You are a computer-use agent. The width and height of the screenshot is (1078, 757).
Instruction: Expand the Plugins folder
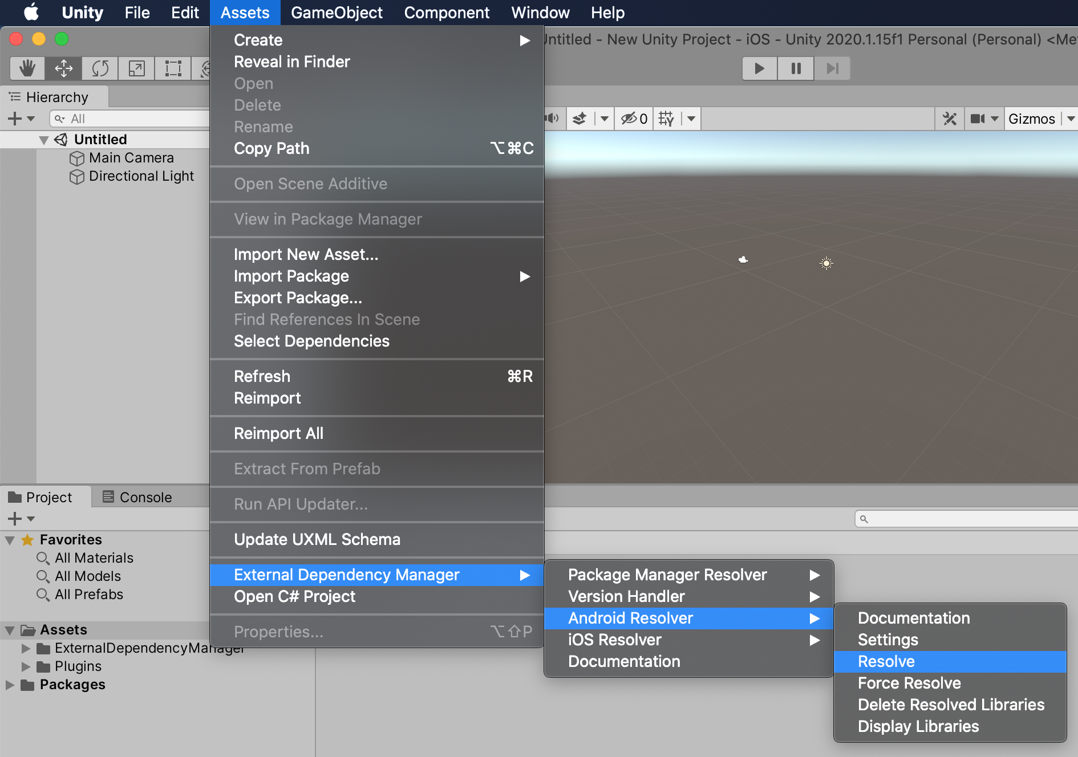26,666
